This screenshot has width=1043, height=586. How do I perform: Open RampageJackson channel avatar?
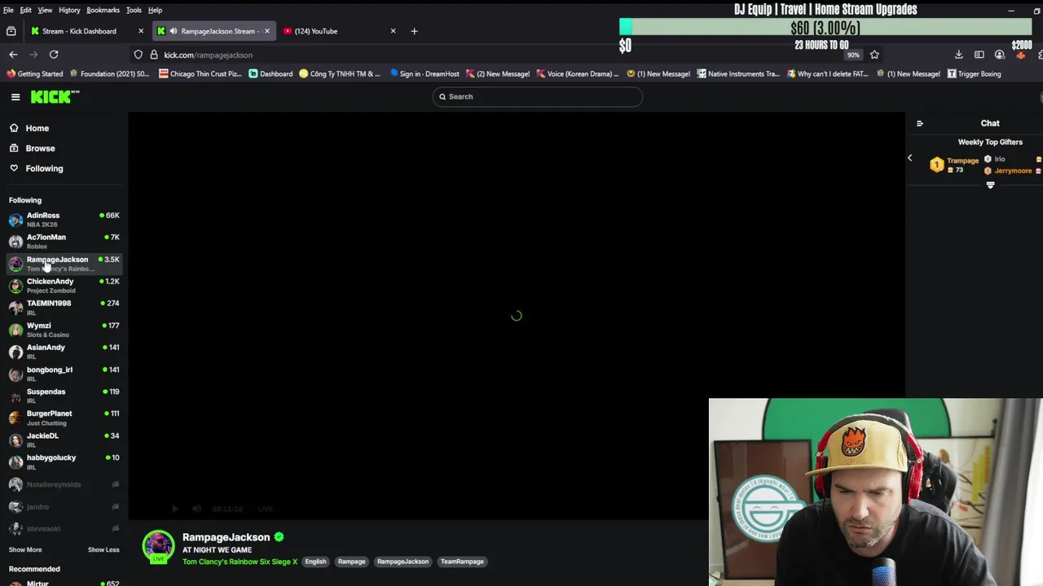tap(158, 547)
